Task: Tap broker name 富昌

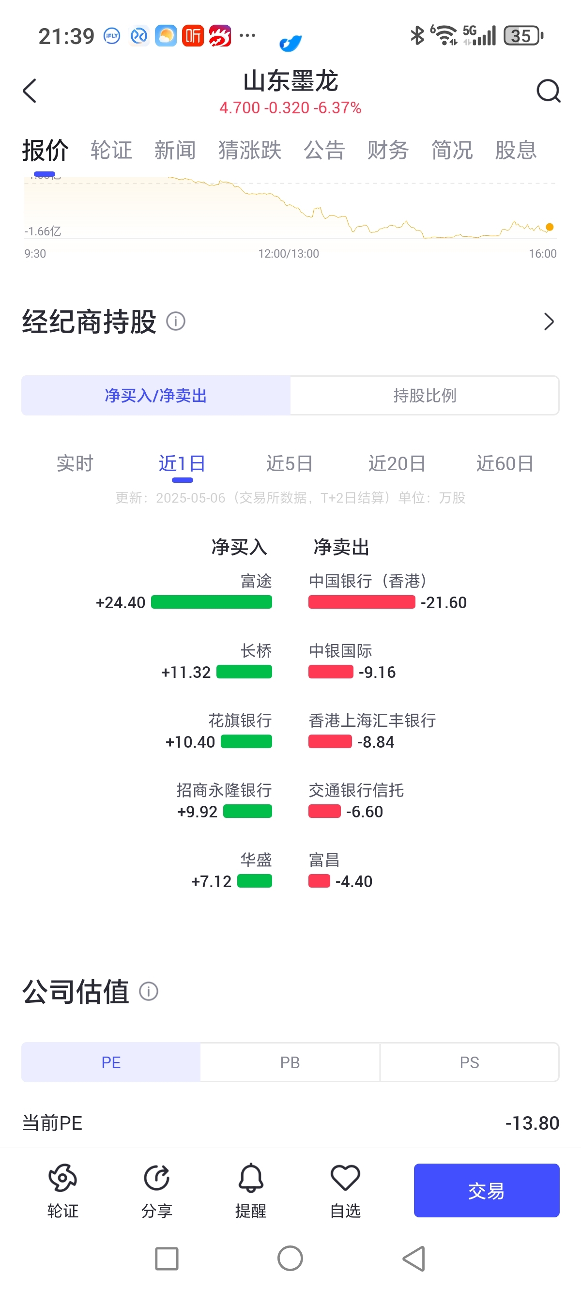Action: coord(324,860)
